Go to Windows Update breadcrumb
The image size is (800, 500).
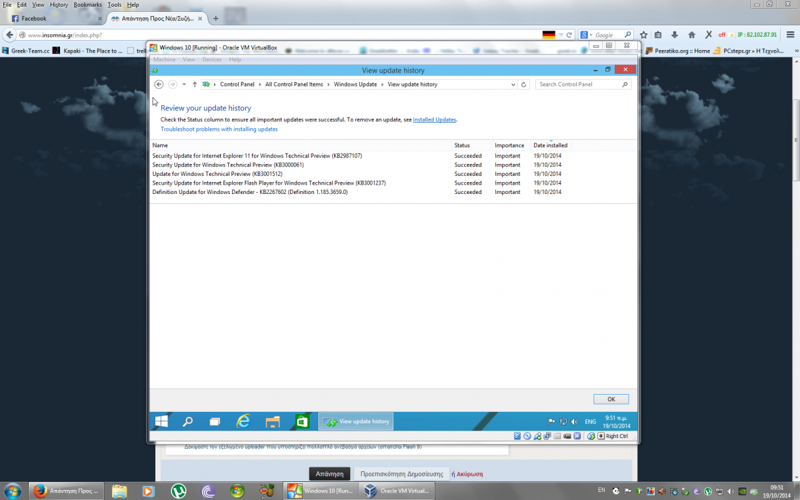tap(355, 85)
